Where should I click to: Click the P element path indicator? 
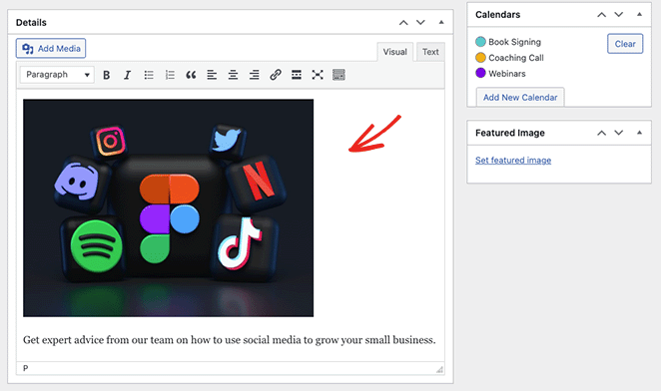click(x=25, y=368)
